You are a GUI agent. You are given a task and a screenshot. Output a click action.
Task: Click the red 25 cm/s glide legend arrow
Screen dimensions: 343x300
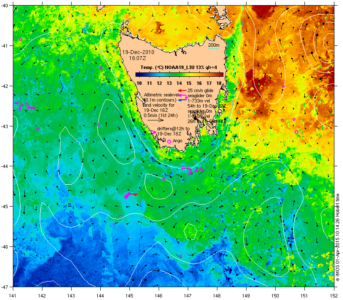[x=182, y=90]
